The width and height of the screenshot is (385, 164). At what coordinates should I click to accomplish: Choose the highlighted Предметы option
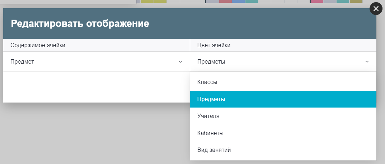pos(283,99)
